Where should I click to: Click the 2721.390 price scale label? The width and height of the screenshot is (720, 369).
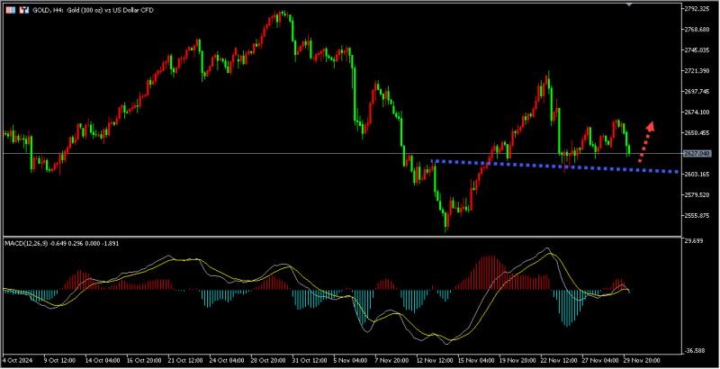[697, 71]
